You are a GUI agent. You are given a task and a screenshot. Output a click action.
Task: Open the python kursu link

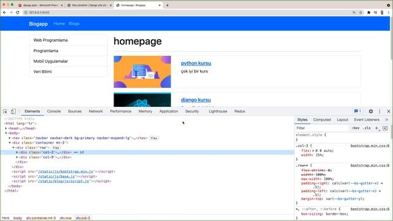tap(196, 63)
